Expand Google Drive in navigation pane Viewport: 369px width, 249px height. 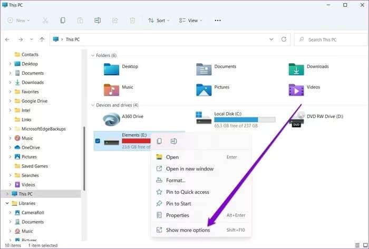click(x=10, y=101)
